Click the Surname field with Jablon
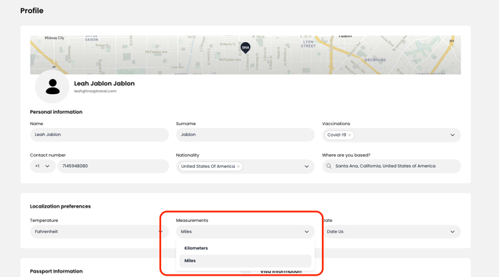 point(245,135)
